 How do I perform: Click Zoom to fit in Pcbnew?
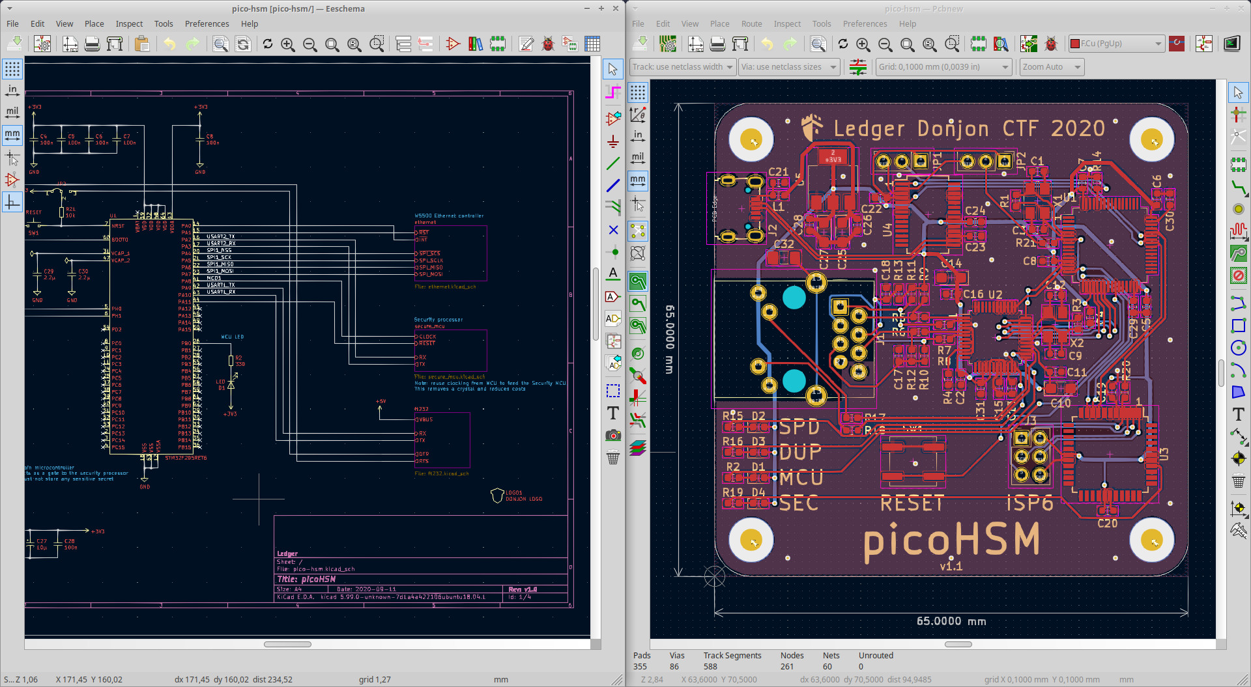point(907,44)
